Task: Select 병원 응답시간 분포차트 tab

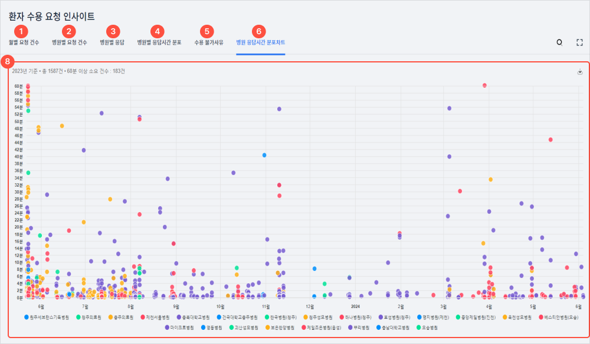Action: (x=260, y=43)
